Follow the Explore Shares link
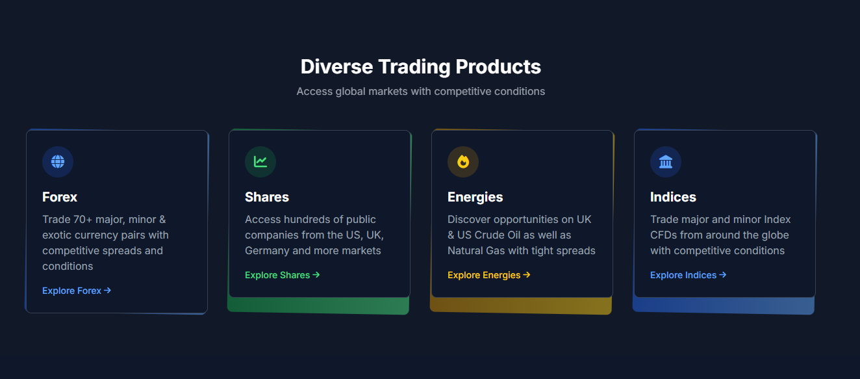Image resolution: width=860 pixels, height=379 pixels. 277,275
